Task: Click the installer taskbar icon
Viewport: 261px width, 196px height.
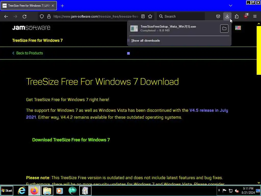Action: point(85,190)
